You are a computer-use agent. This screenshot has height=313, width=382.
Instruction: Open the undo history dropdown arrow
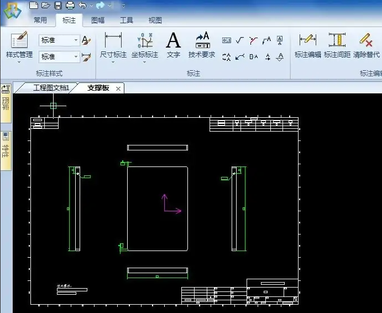pos(91,6)
